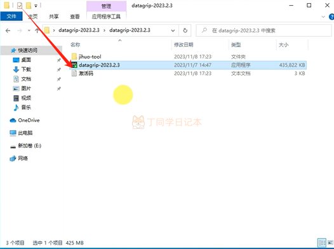Viewport: 334px width, 249px height.
Task: Click the 文件夹 type cell for jihuo-tool
Action: pos(238,57)
